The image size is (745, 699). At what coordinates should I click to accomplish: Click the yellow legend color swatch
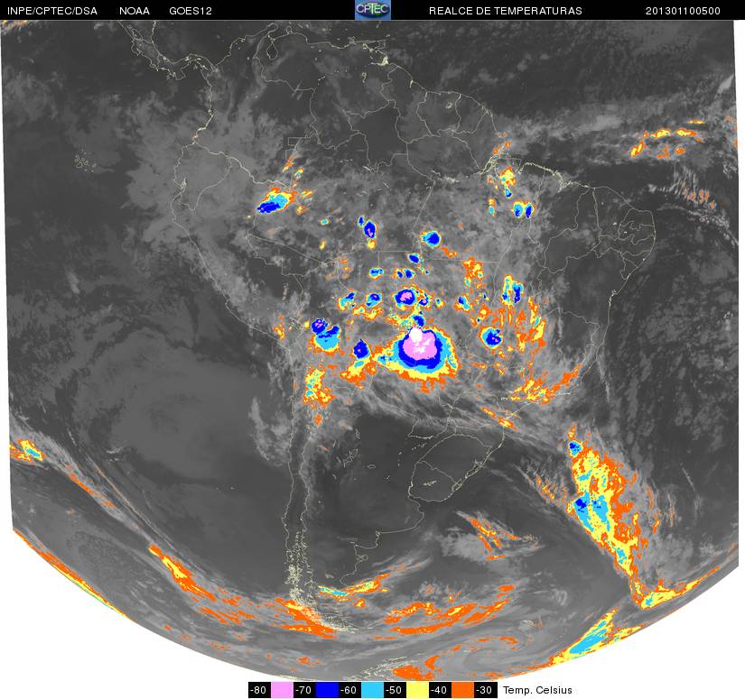417,689
